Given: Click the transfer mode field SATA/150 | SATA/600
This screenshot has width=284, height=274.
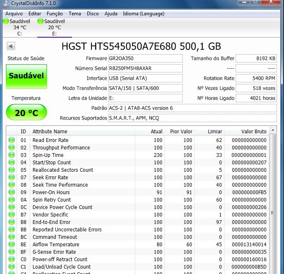Looking at the screenshot, I should (x=146, y=88).
